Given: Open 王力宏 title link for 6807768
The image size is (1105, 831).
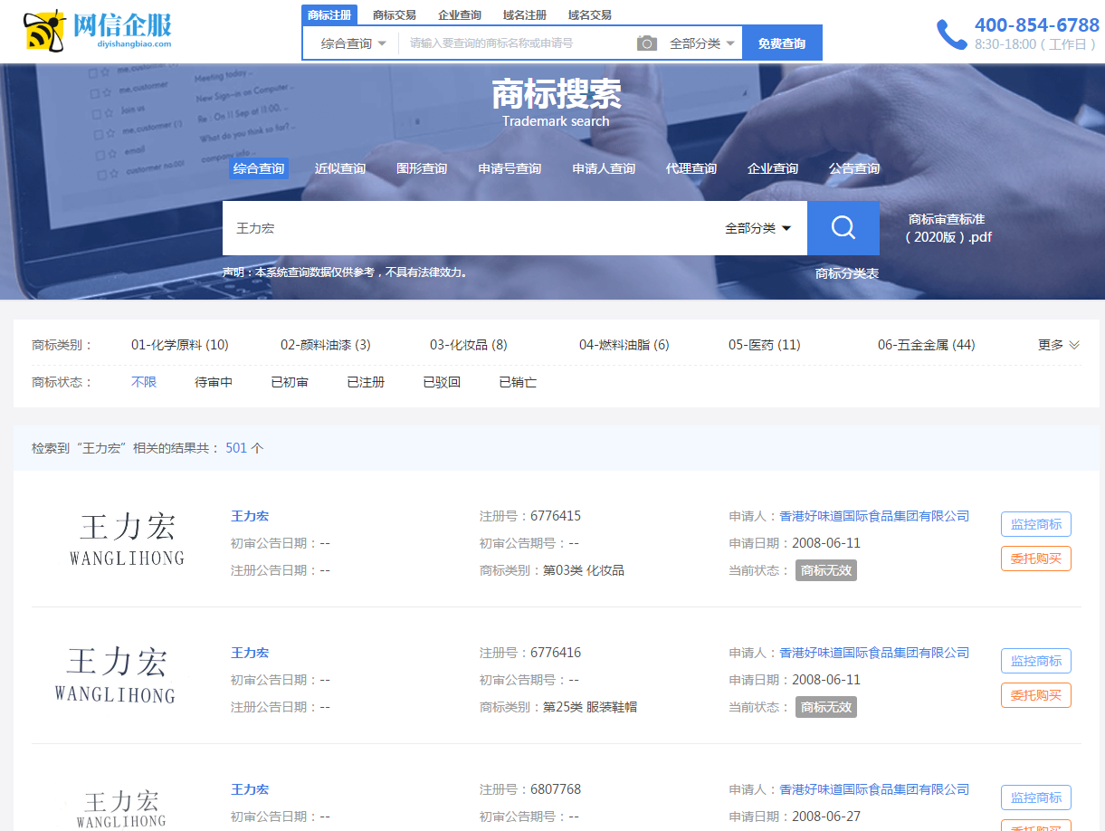Looking at the screenshot, I should 250,789.
